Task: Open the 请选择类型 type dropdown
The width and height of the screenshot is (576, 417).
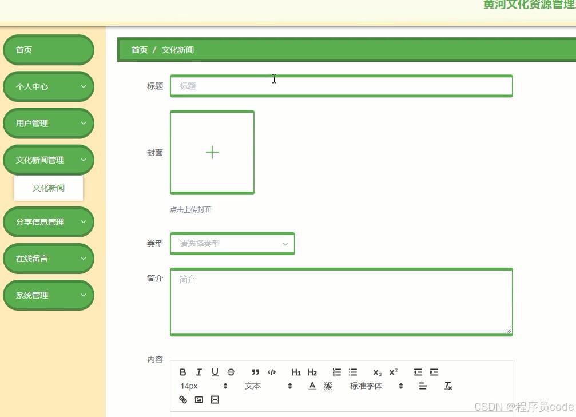Action: coord(233,244)
